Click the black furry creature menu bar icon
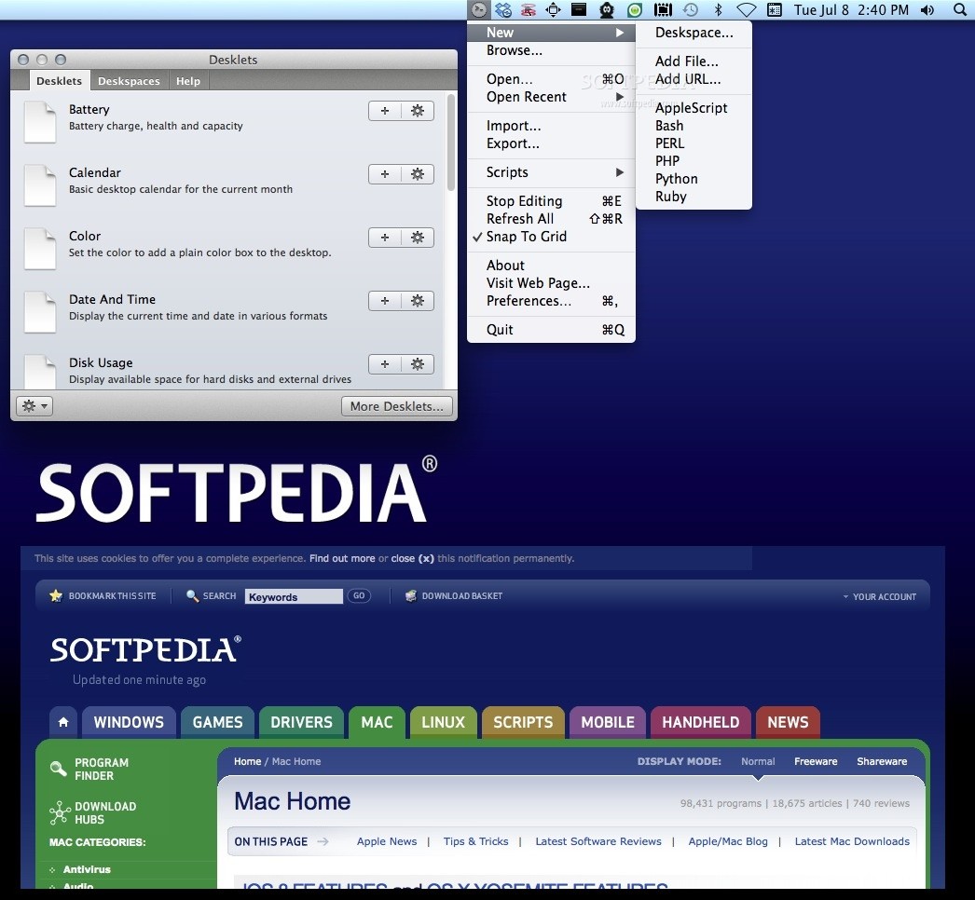This screenshot has width=975, height=900. tap(607, 9)
